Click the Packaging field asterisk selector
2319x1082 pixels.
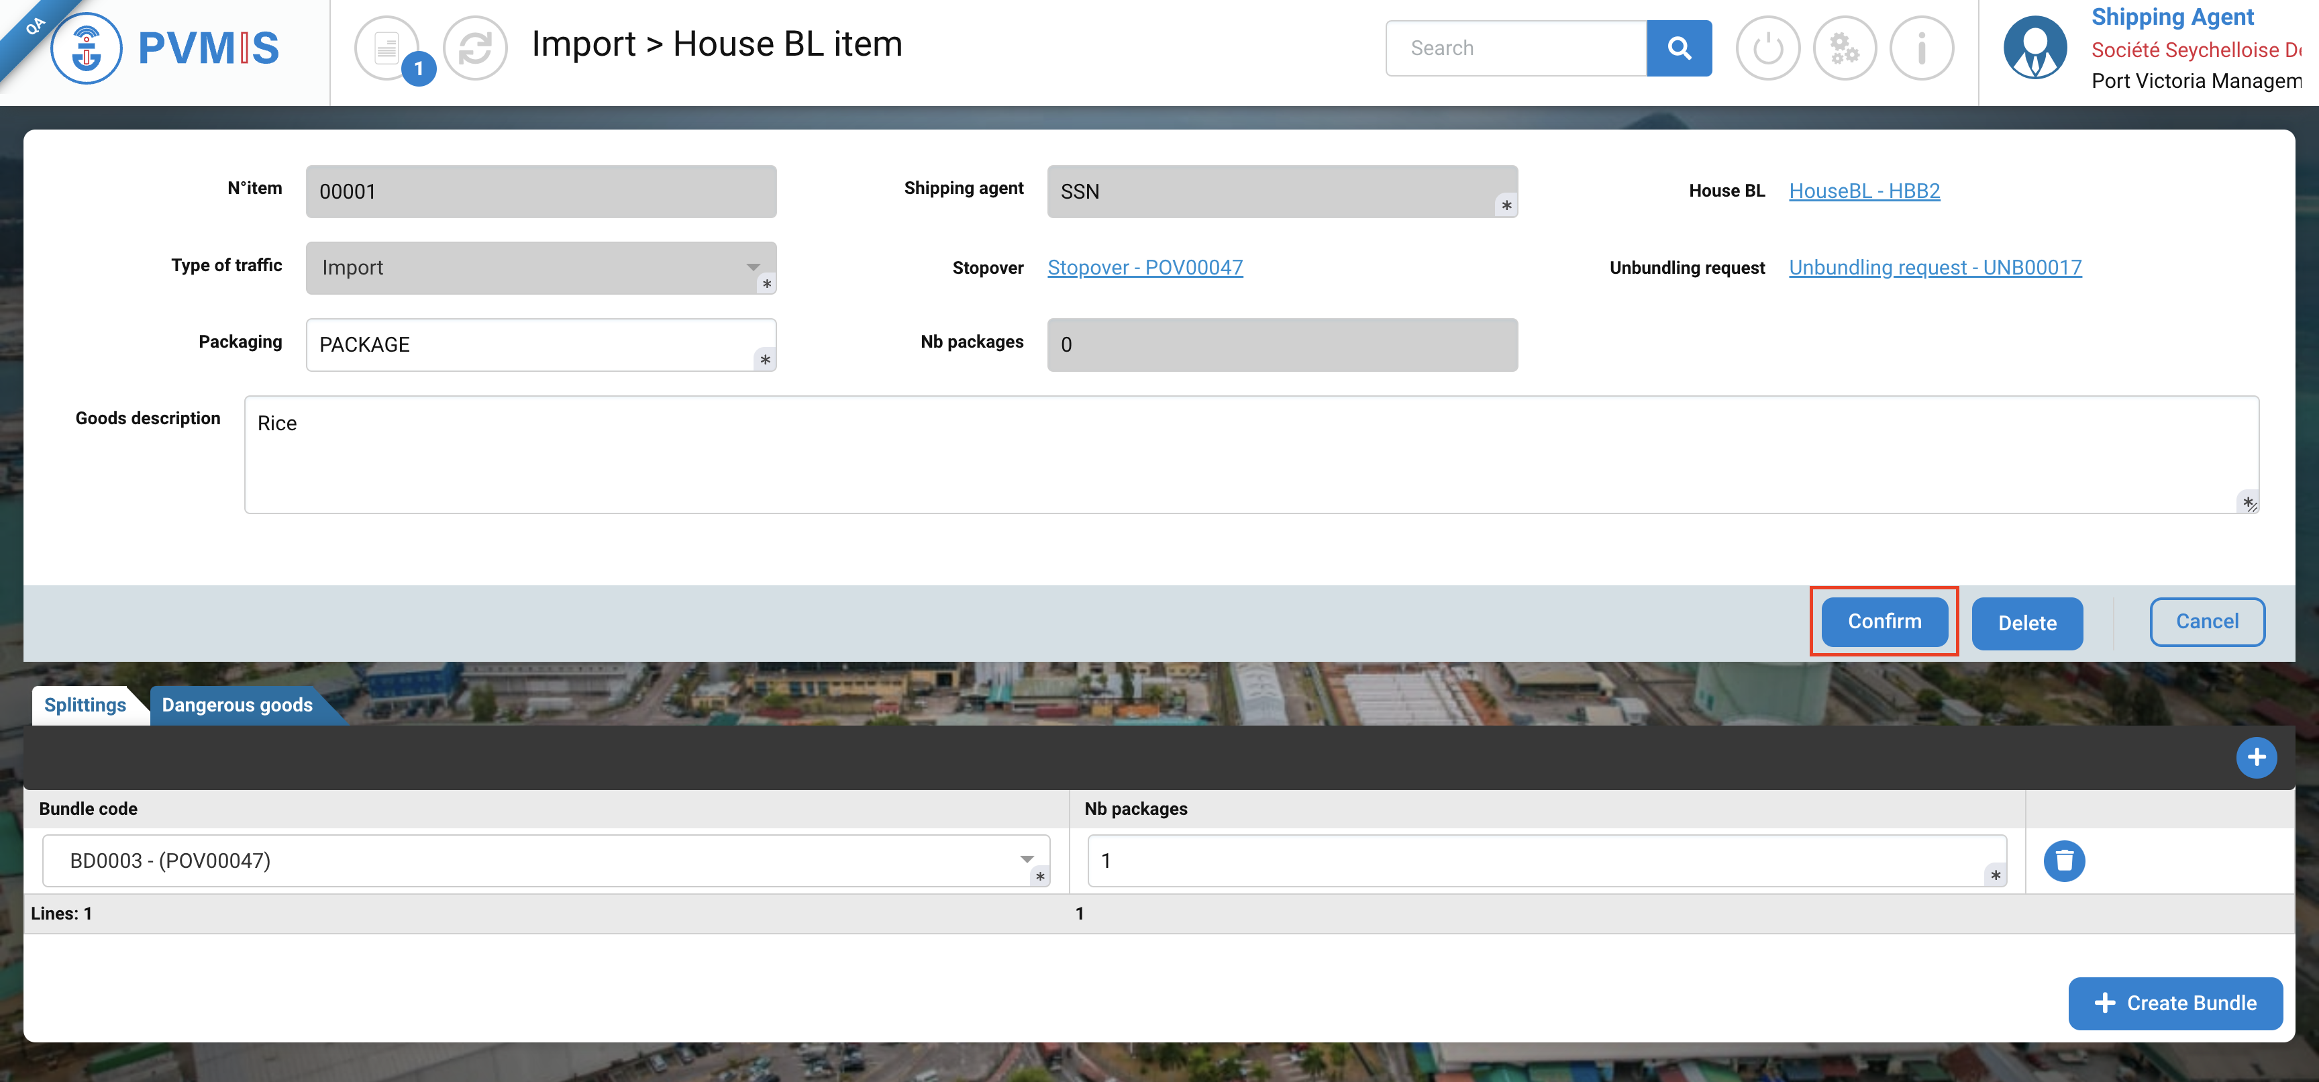(764, 360)
